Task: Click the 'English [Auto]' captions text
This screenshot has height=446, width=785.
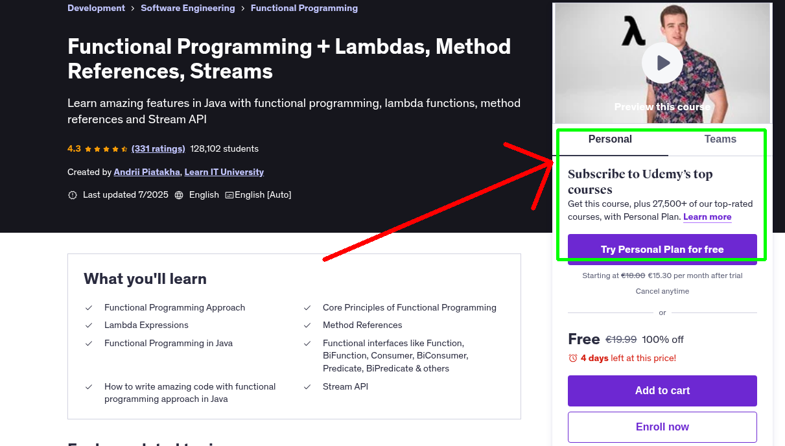Action: point(263,195)
